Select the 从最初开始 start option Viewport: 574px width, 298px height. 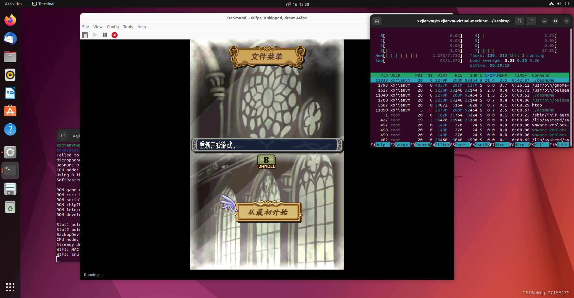click(x=268, y=212)
